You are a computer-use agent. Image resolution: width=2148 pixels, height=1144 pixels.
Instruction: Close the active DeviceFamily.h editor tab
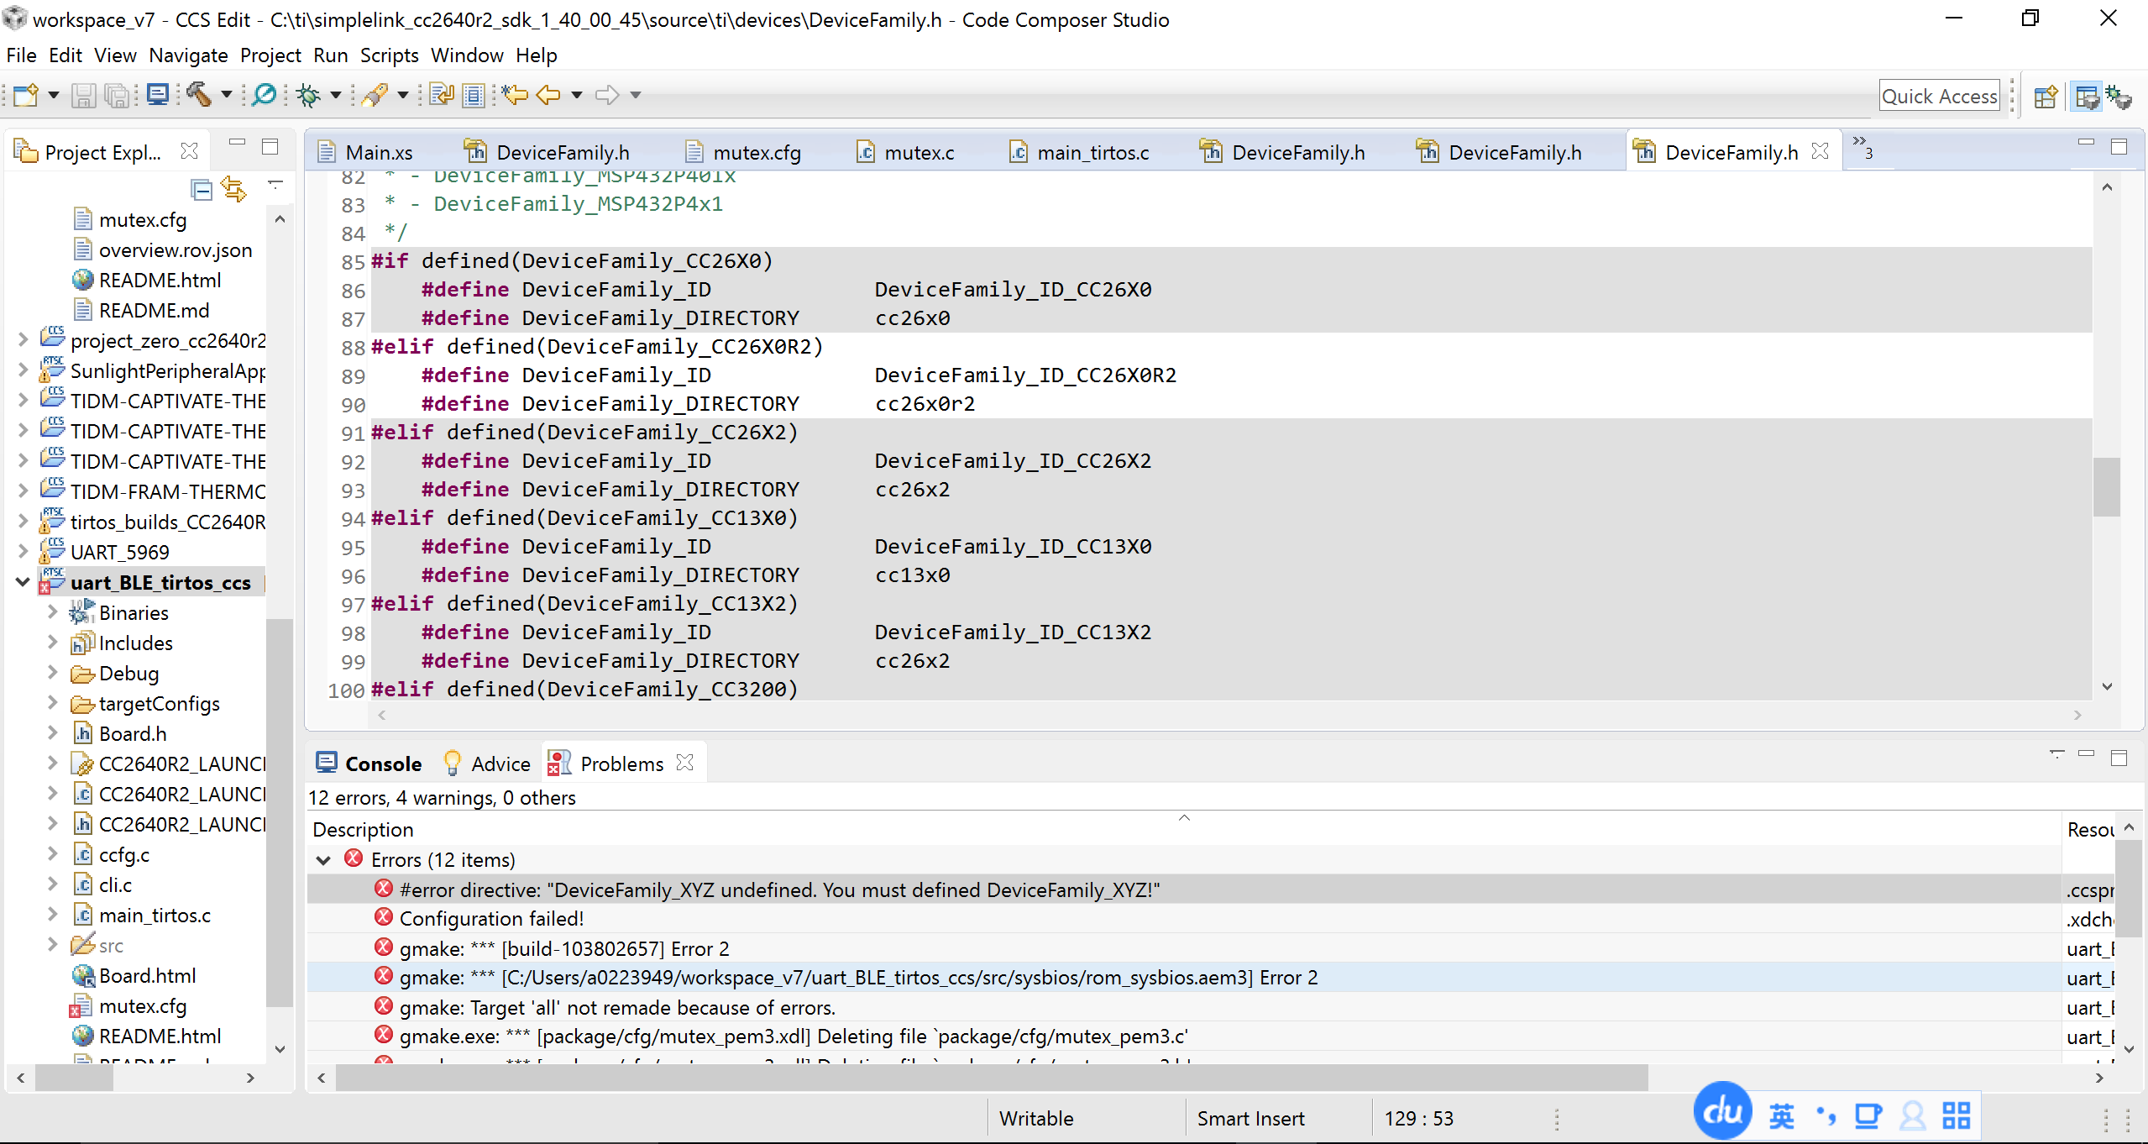point(1821,151)
